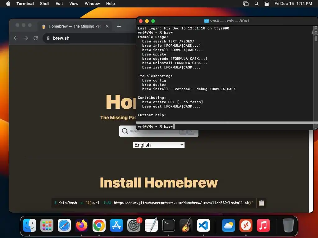Open Control Center in menu bar
This screenshot has width=318, height=238.
click(267, 4)
